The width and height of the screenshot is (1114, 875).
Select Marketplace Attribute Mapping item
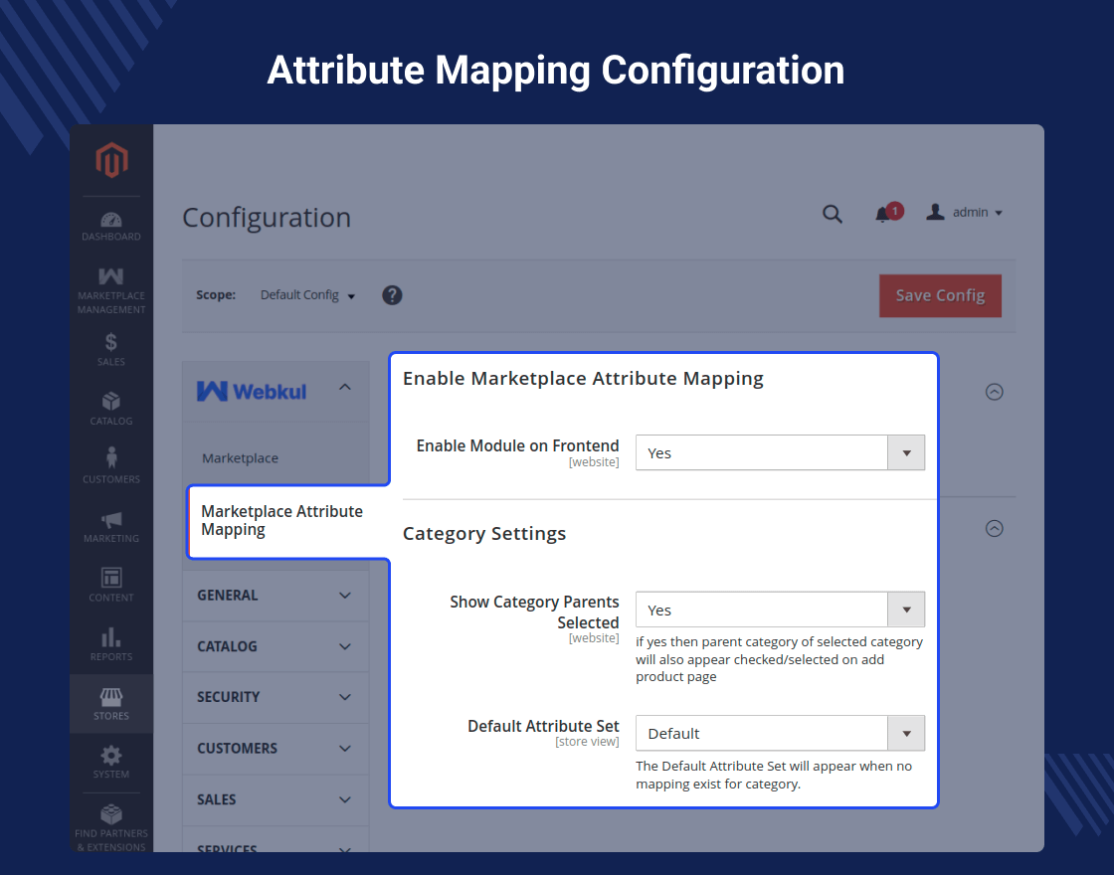[282, 521]
